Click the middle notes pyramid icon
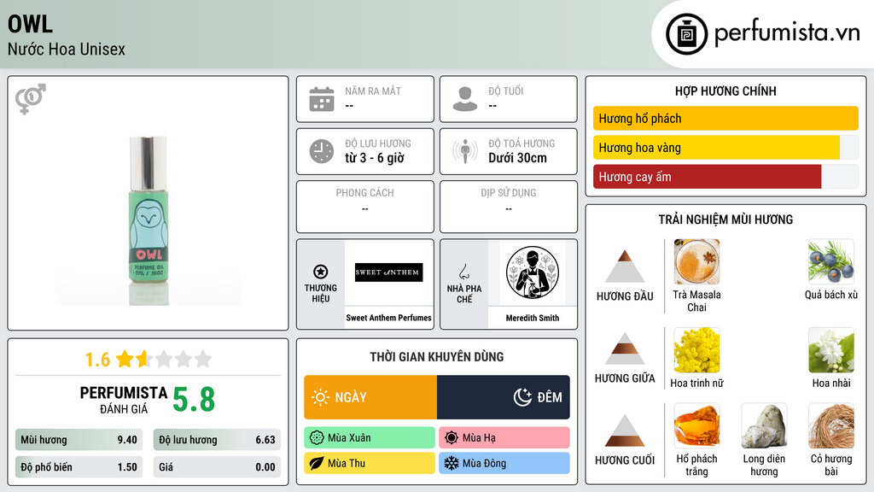 pos(625,348)
